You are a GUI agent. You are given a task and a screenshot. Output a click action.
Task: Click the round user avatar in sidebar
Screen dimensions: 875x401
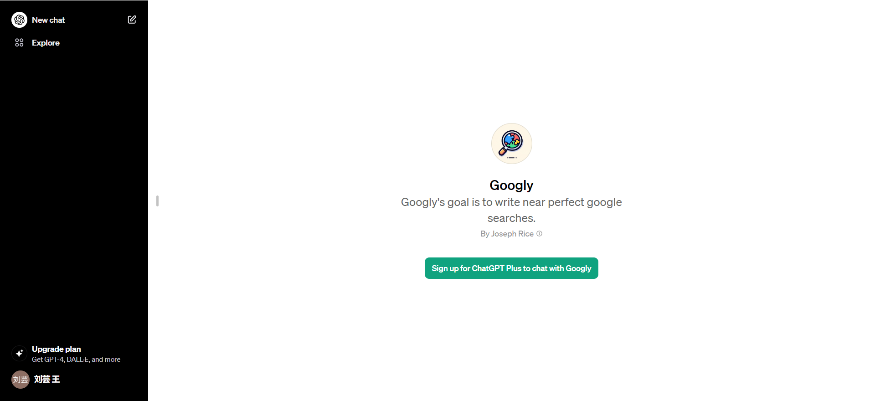20,379
